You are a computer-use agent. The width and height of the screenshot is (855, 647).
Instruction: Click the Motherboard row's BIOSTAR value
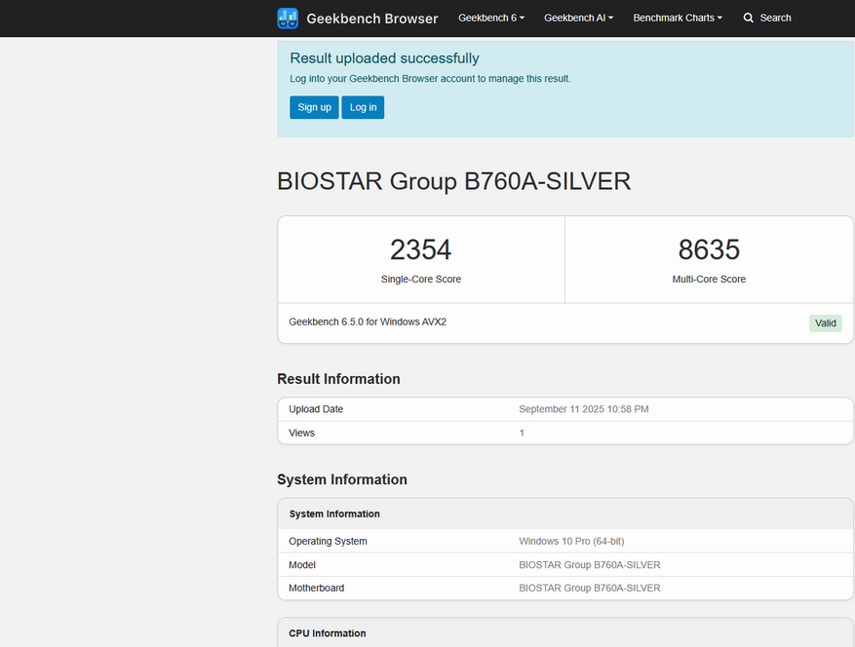(x=589, y=588)
